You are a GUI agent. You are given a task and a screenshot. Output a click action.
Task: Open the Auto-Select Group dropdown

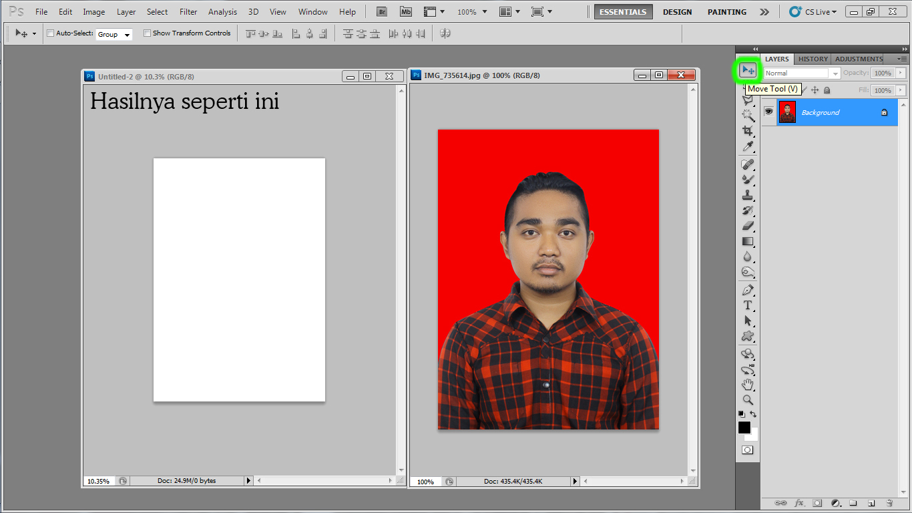point(113,34)
